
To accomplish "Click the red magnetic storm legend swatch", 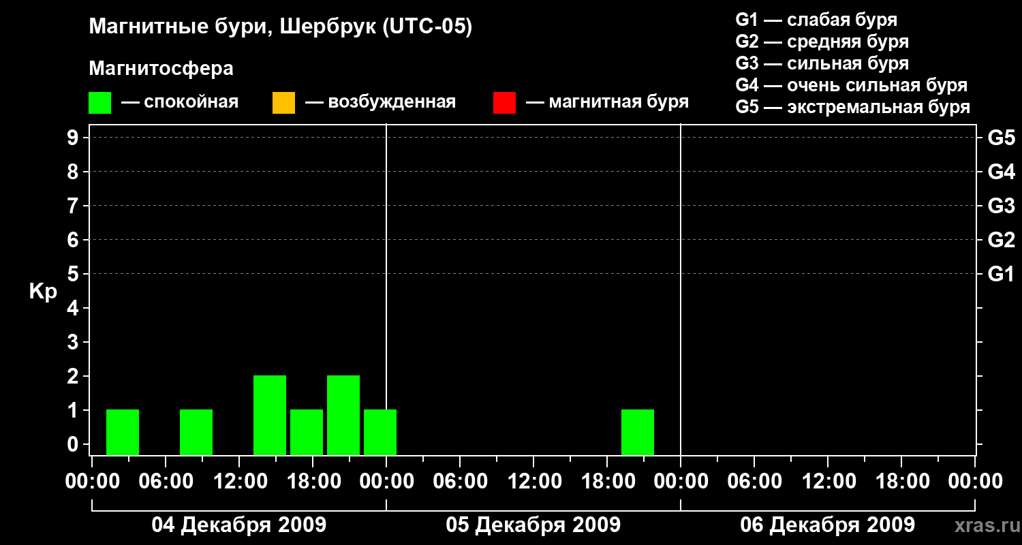I will (x=504, y=103).
